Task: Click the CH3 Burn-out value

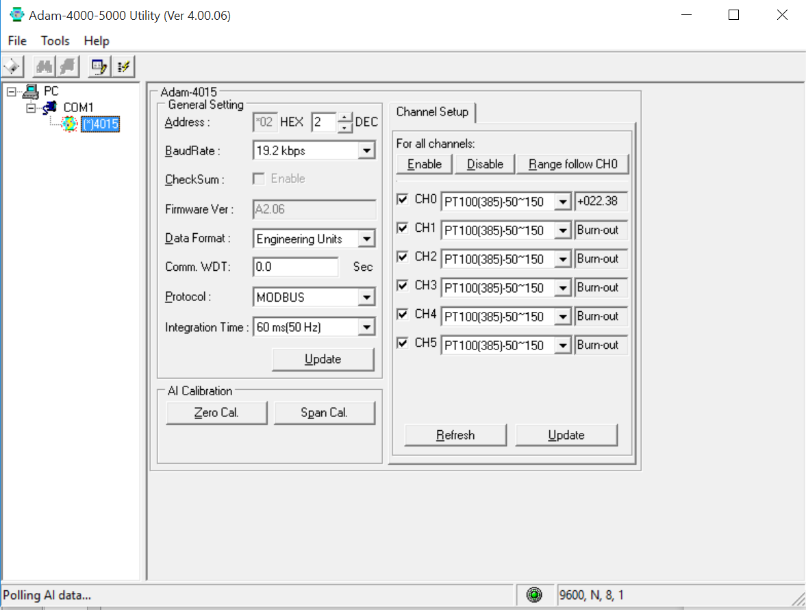Action: pyautogui.click(x=601, y=287)
